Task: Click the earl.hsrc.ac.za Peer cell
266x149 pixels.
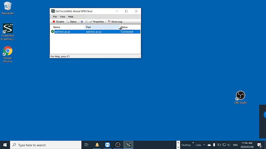Action: point(93,32)
